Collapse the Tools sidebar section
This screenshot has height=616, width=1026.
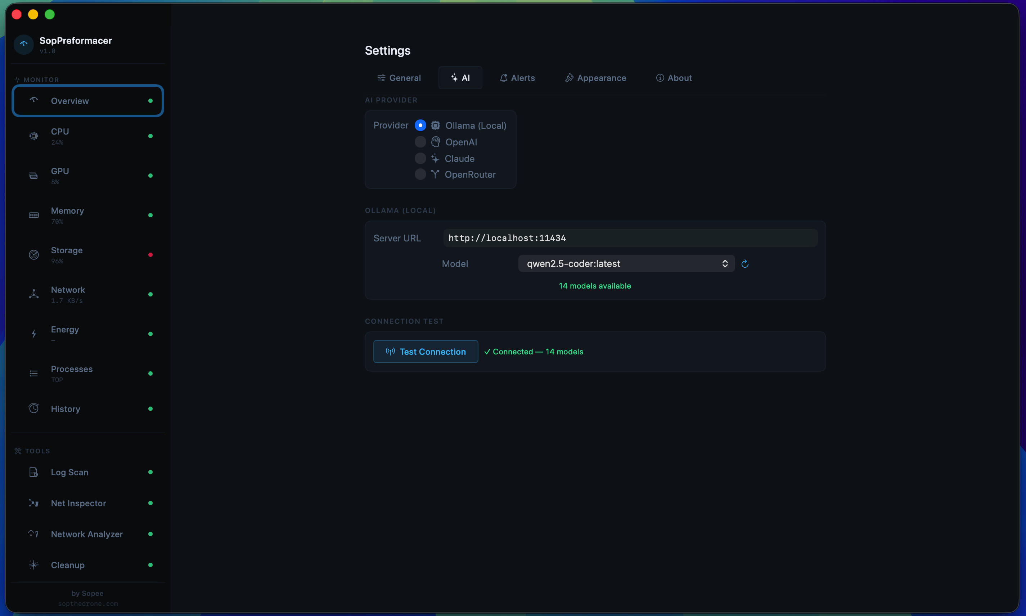click(x=37, y=451)
